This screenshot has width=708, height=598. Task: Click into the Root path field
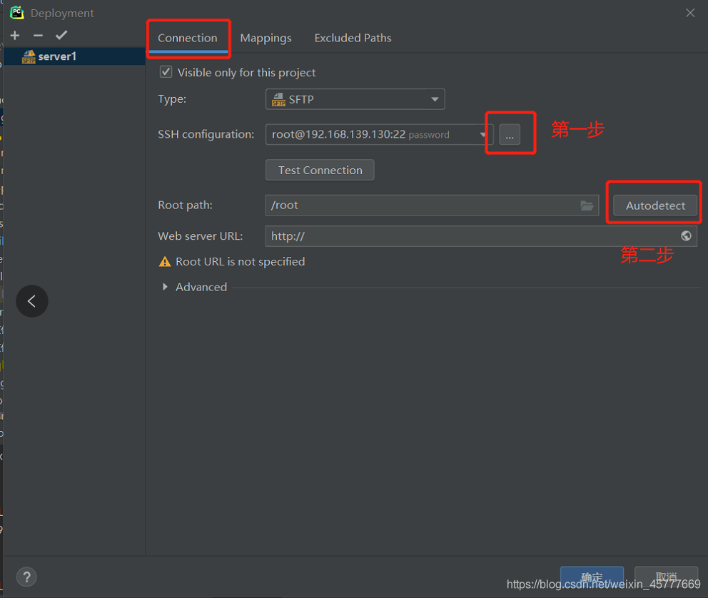point(432,206)
